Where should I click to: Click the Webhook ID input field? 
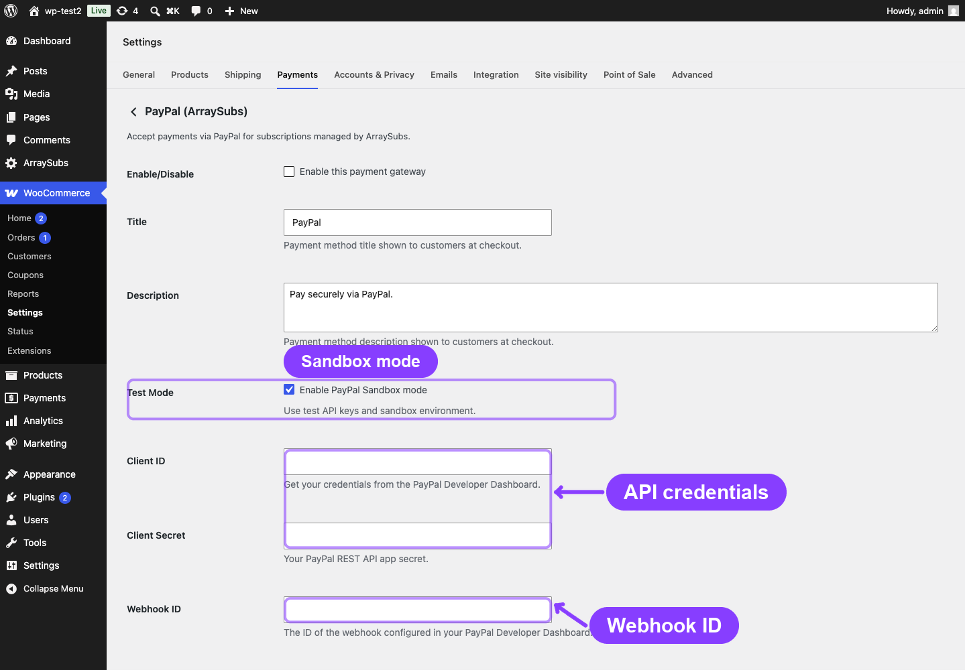pos(418,610)
